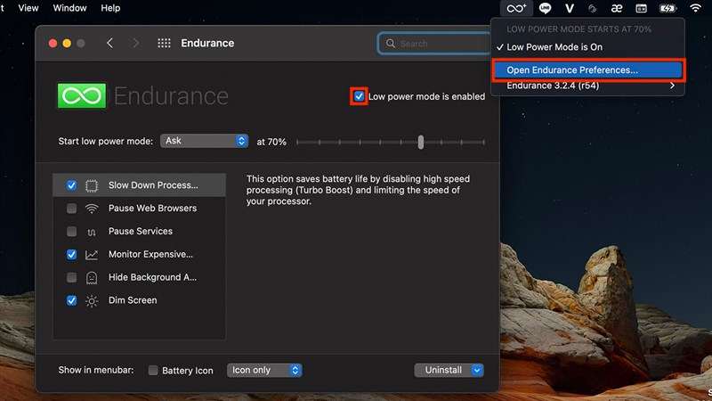Click the chart icon beside Monitor Expensive
The width and height of the screenshot is (712, 401).
pos(92,255)
